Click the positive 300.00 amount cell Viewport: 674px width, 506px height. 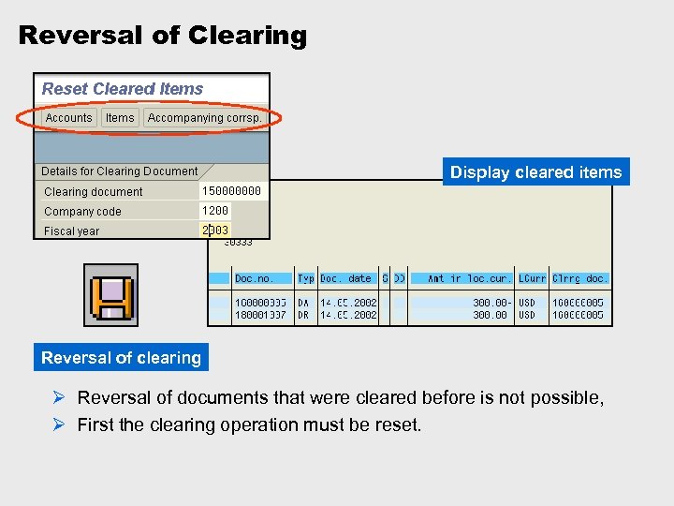point(490,315)
